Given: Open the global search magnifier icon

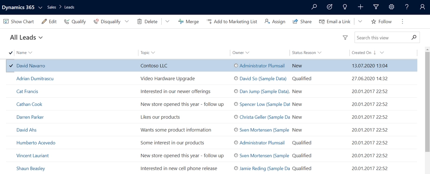Looking at the screenshot, I should 314,7.
